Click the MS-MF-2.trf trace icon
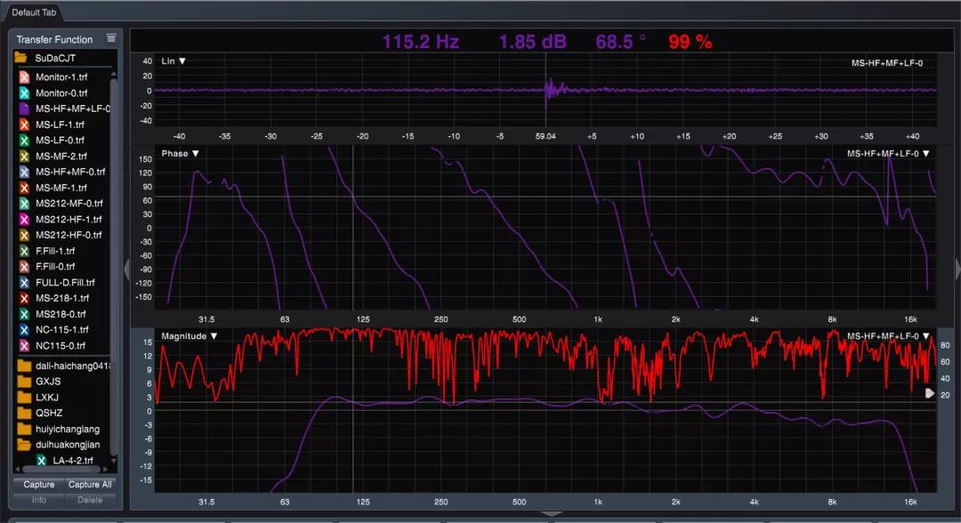The image size is (961, 523). point(24,157)
